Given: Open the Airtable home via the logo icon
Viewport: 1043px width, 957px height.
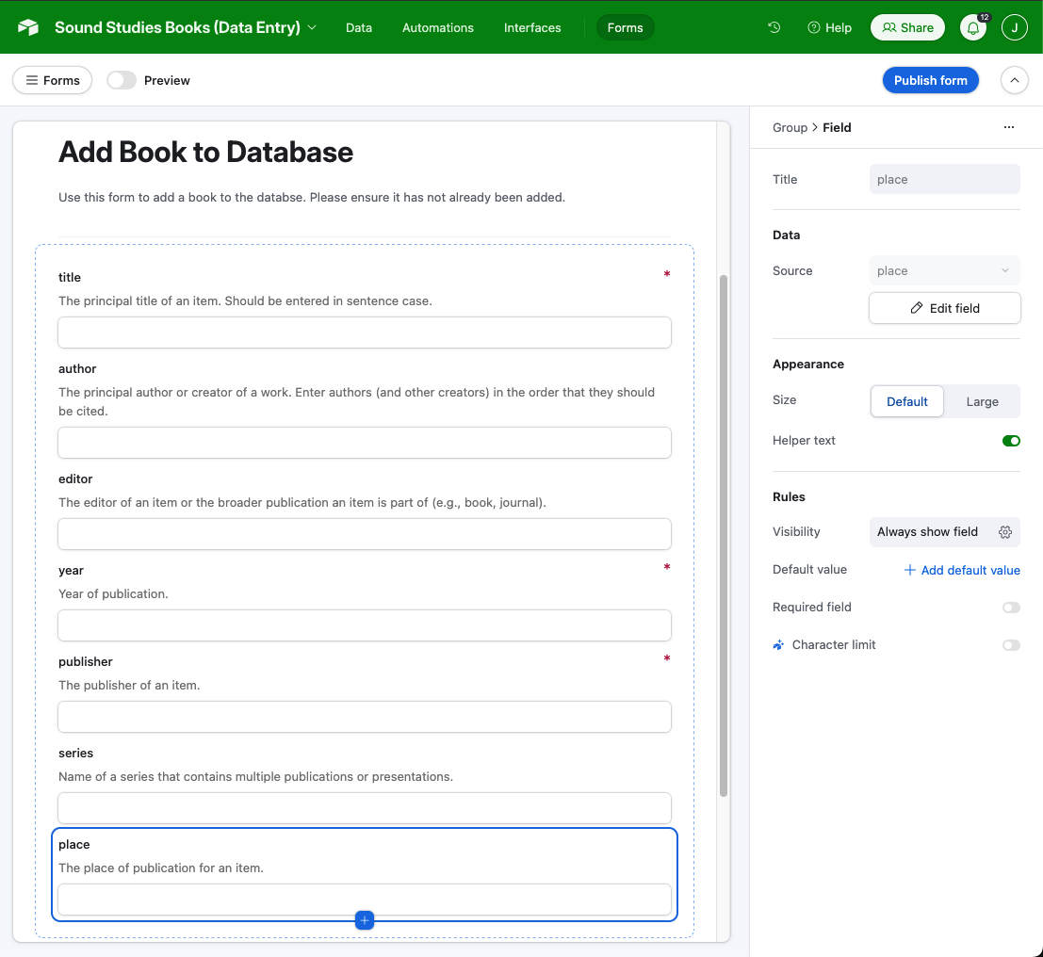Looking at the screenshot, I should click(27, 27).
